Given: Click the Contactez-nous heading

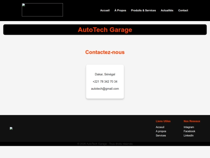Looking at the screenshot, I should [105, 52].
